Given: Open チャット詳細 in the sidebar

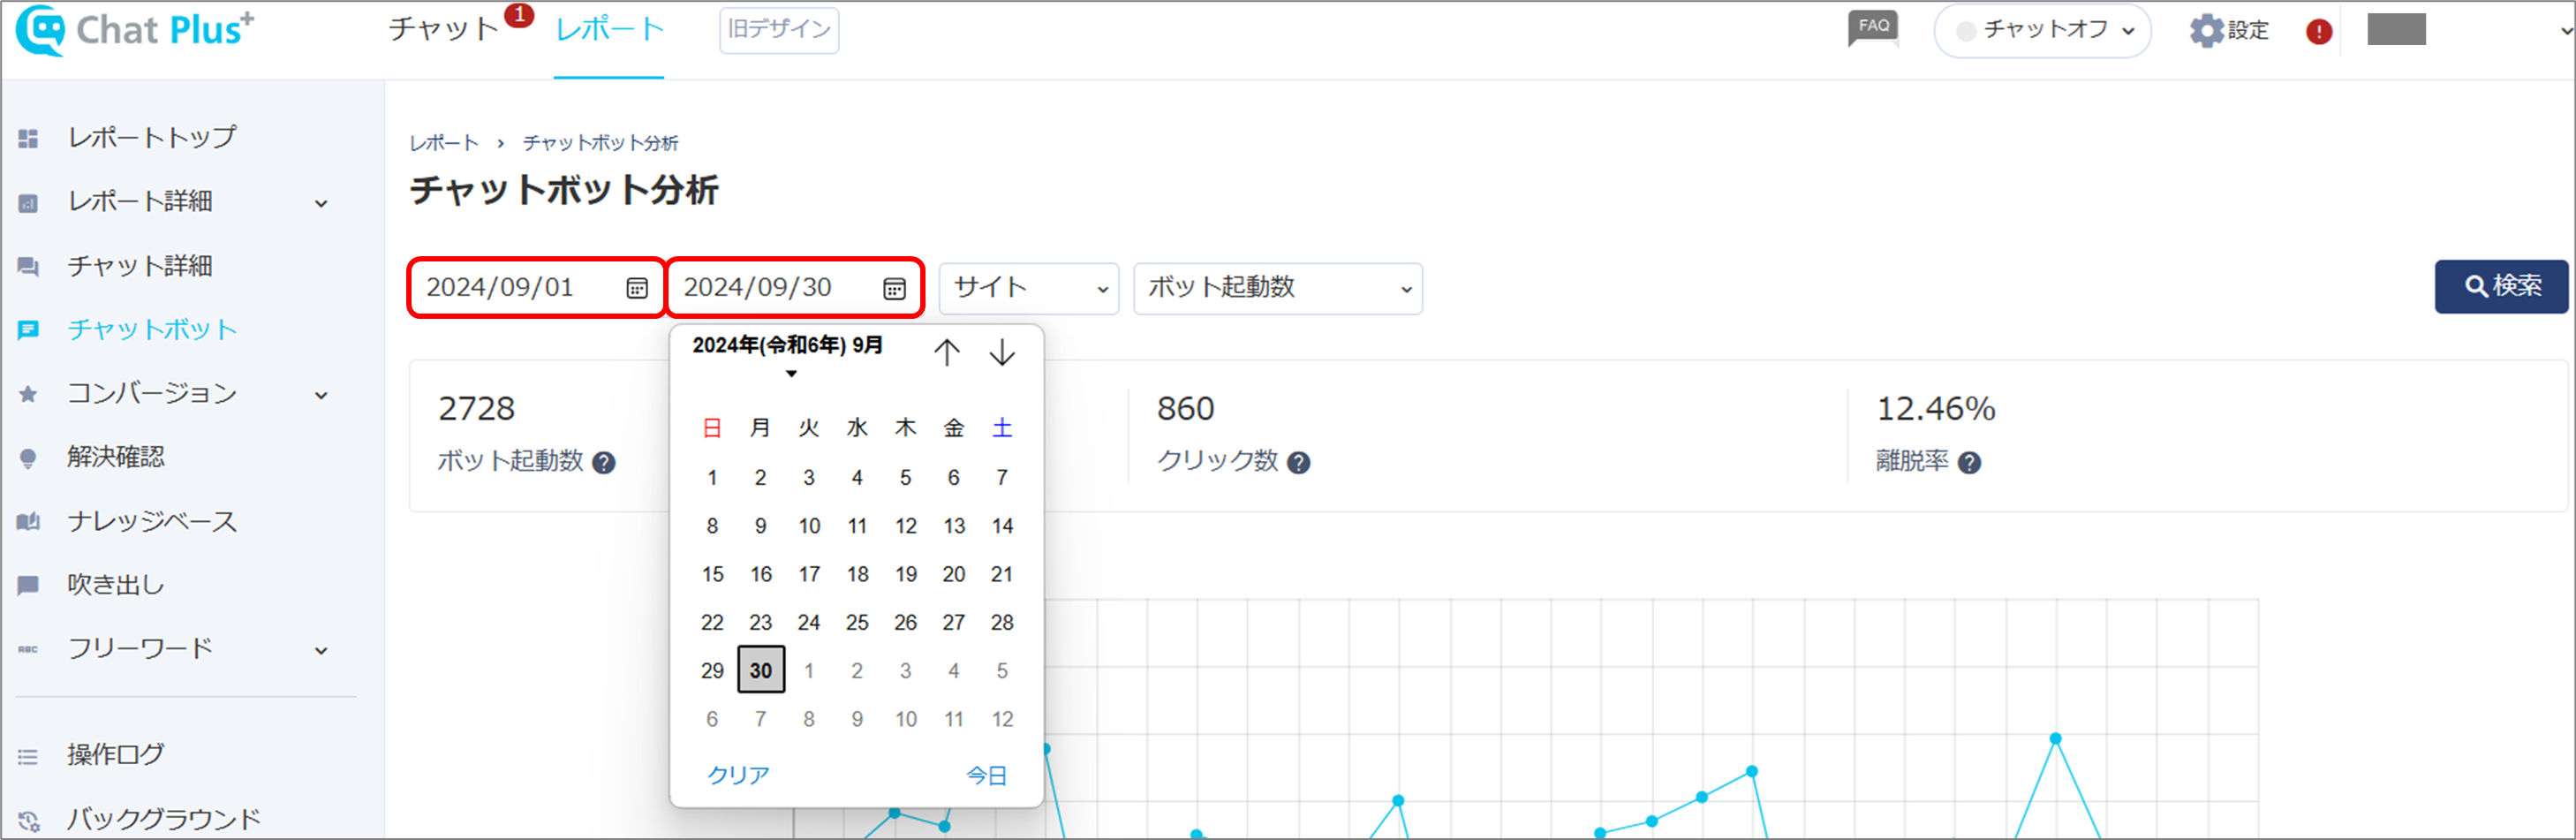Looking at the screenshot, I should click(140, 266).
